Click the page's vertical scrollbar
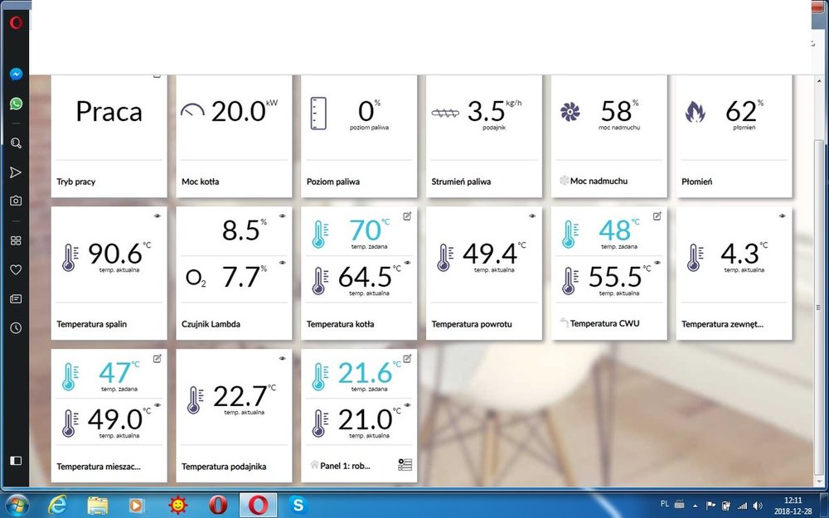Image resolution: width=829 pixels, height=518 pixels. pos(820,249)
